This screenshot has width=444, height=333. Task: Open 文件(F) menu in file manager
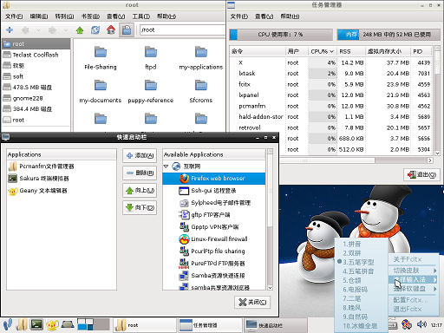[14, 16]
